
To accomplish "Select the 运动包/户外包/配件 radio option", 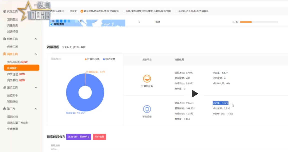I will point(176,11).
